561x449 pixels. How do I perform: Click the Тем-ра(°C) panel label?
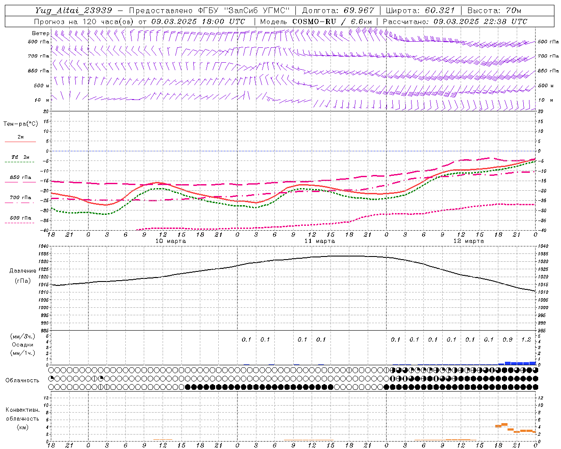coord(21,124)
